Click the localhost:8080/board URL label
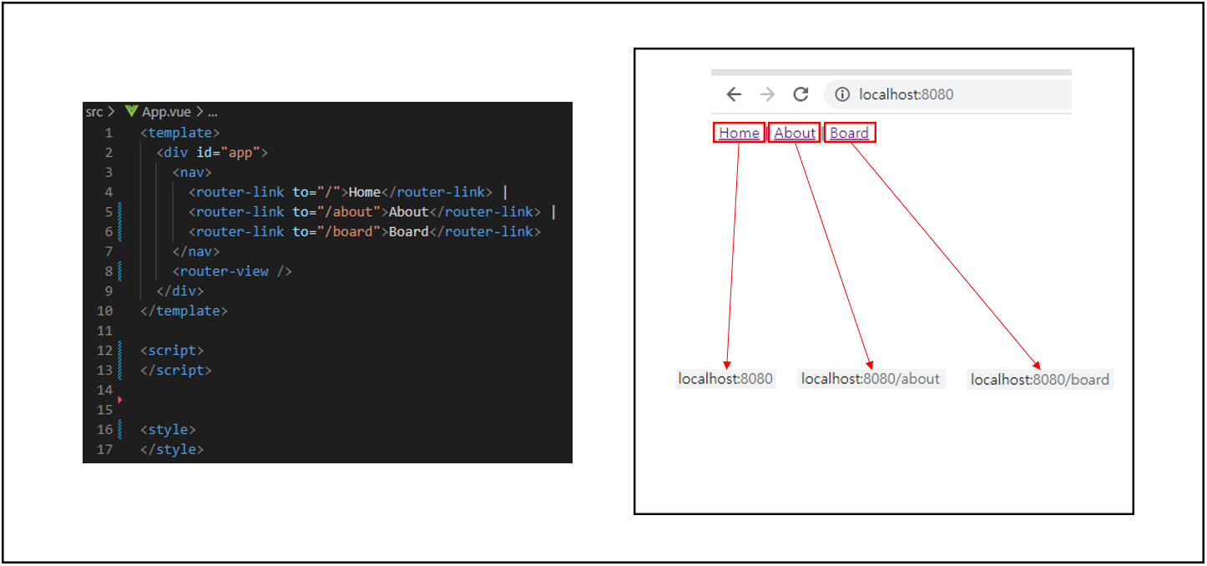The image size is (1207, 566). coord(1040,380)
